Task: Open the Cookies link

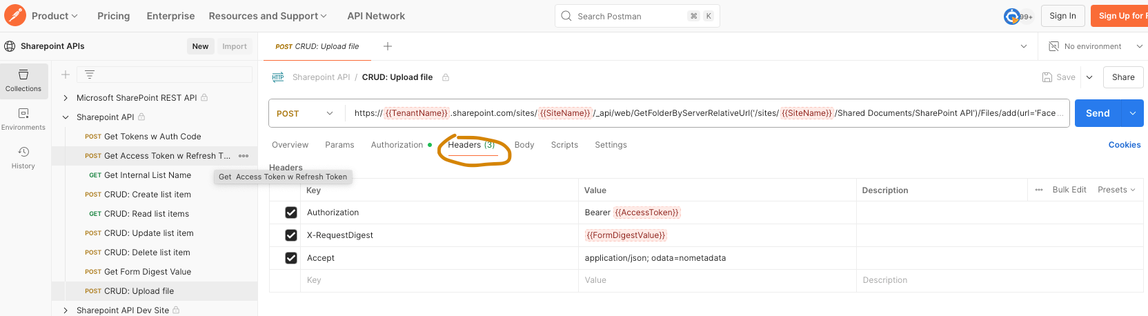Action: (1124, 145)
